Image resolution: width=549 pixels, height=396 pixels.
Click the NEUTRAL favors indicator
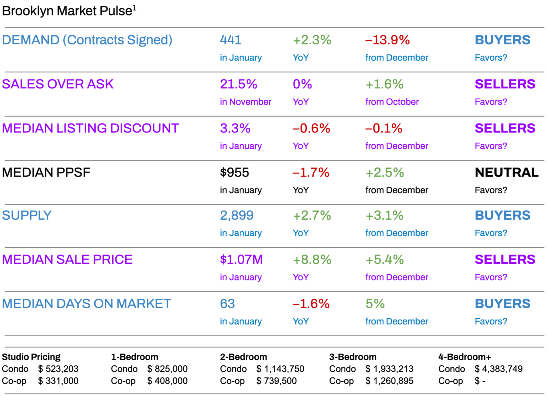[506, 173]
